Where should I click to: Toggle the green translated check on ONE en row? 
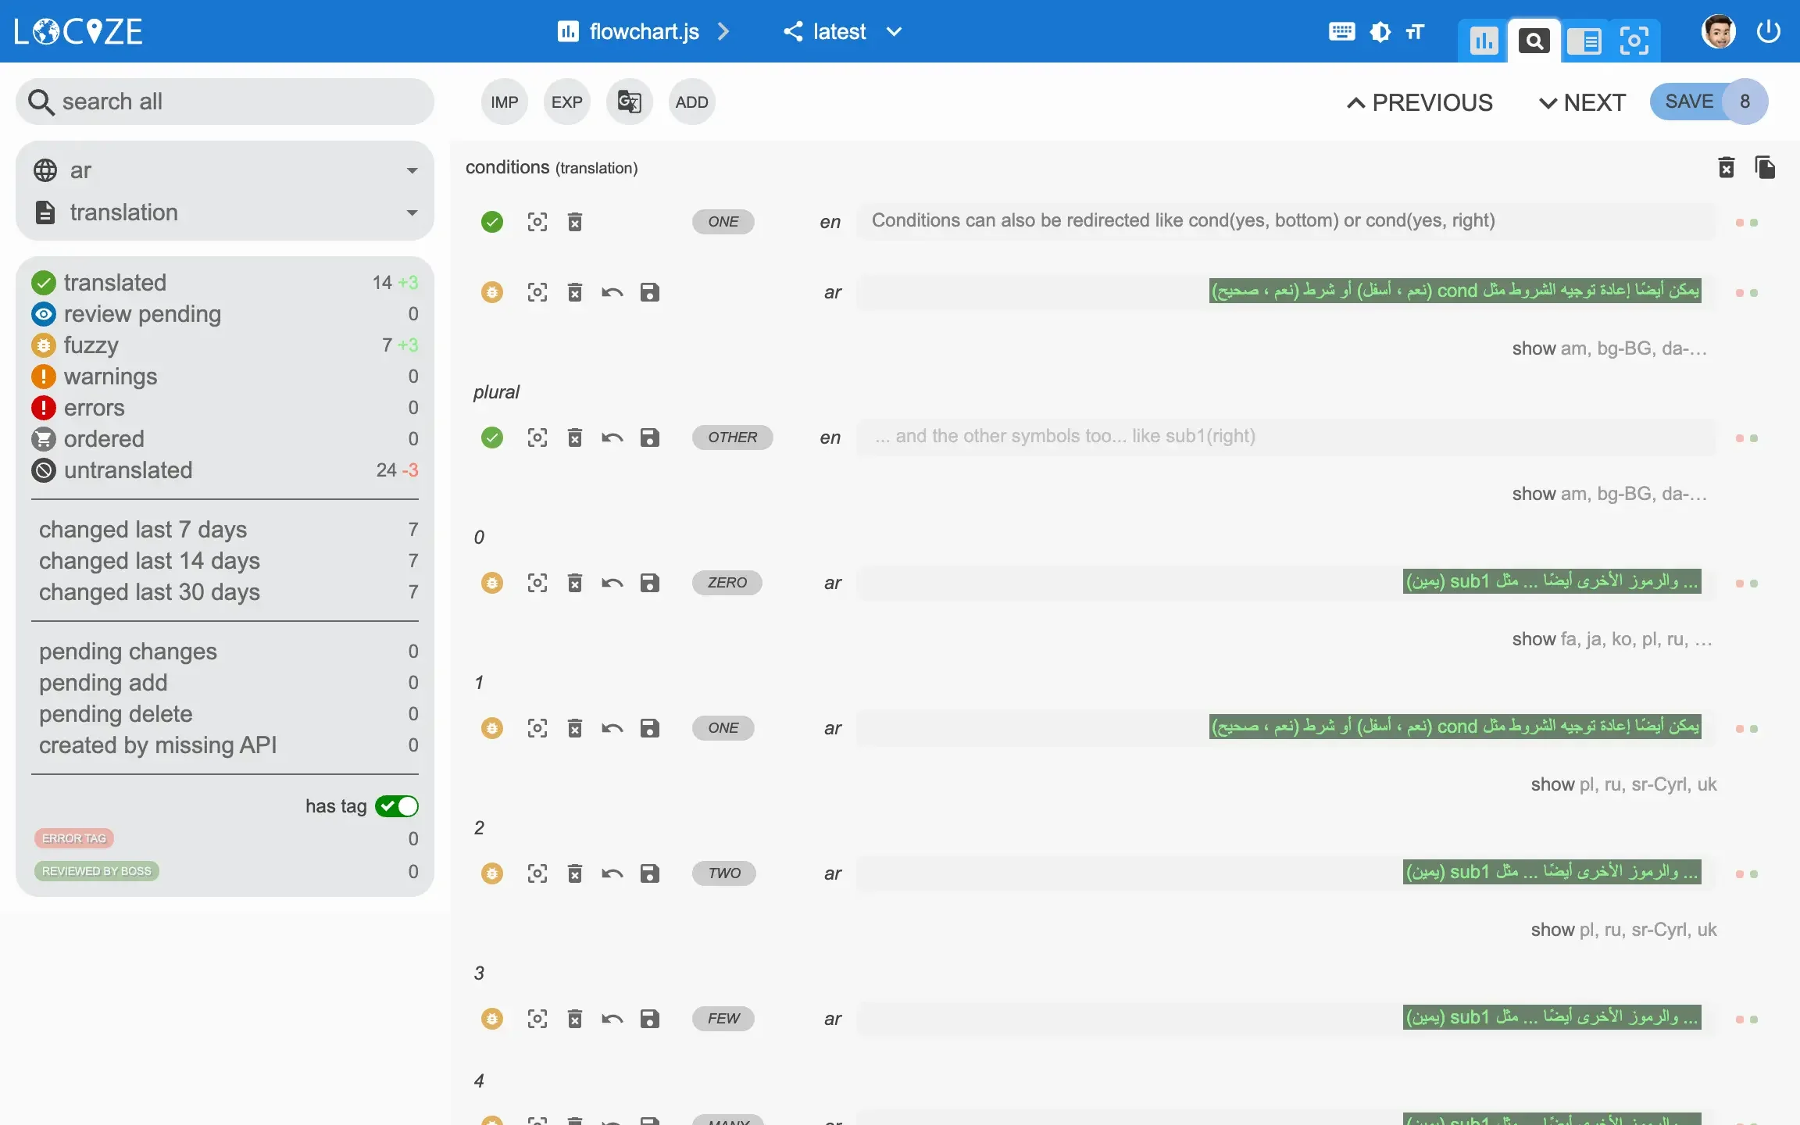[491, 222]
